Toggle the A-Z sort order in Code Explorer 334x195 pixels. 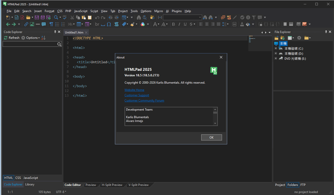43,38
